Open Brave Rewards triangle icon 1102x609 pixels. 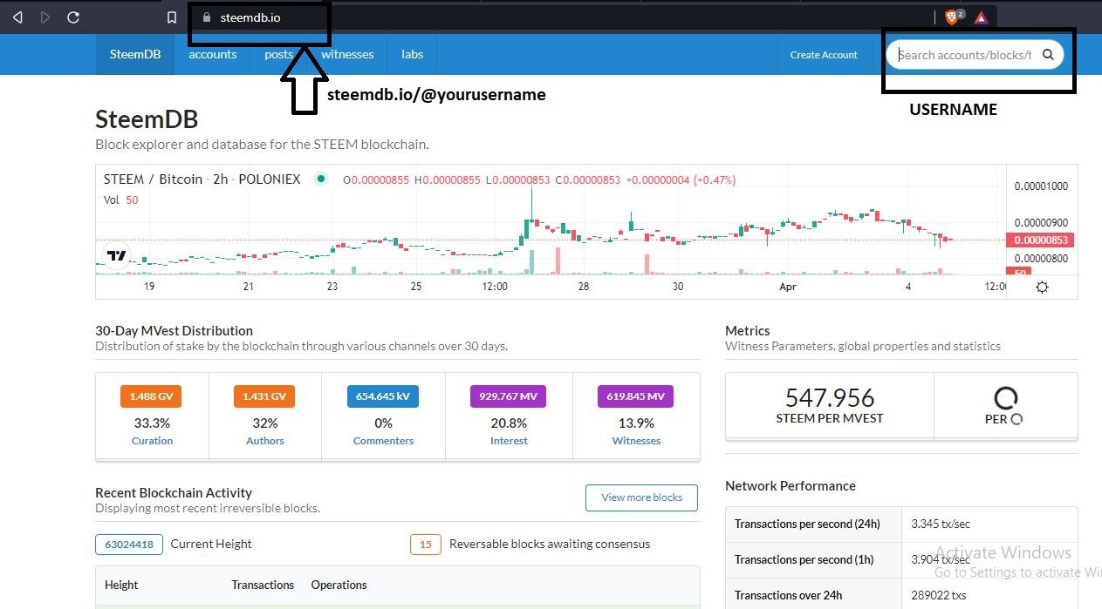tap(981, 17)
